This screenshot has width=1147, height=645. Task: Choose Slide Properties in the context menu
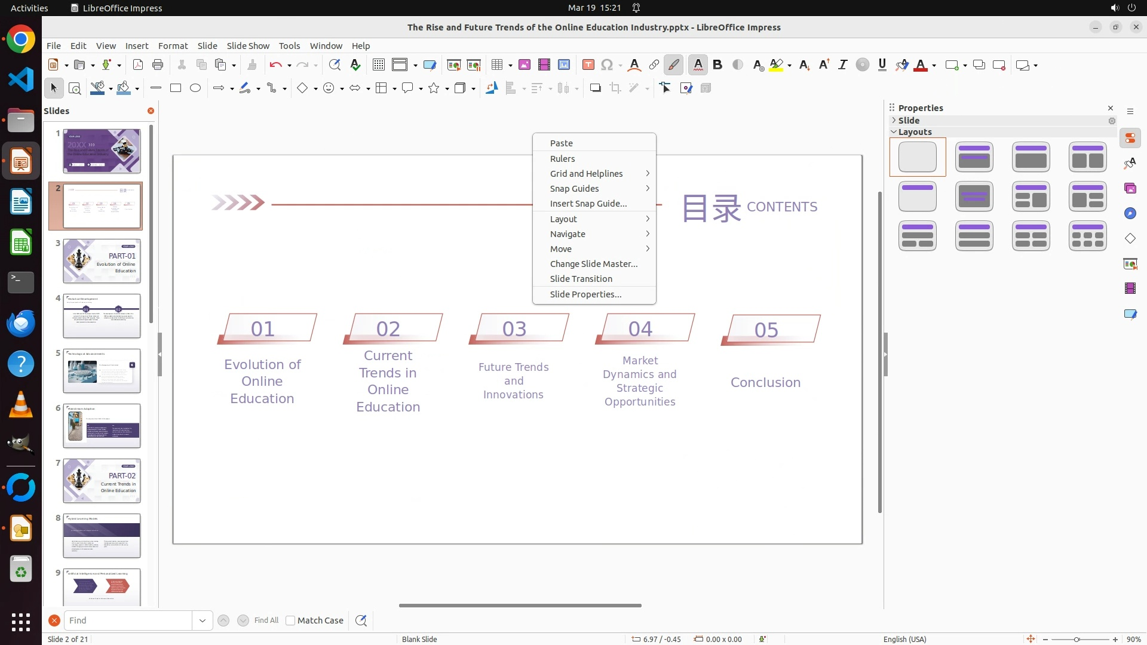[585, 294]
